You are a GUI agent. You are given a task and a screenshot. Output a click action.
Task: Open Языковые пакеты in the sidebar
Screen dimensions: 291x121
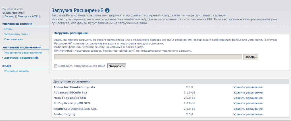(x=16, y=71)
